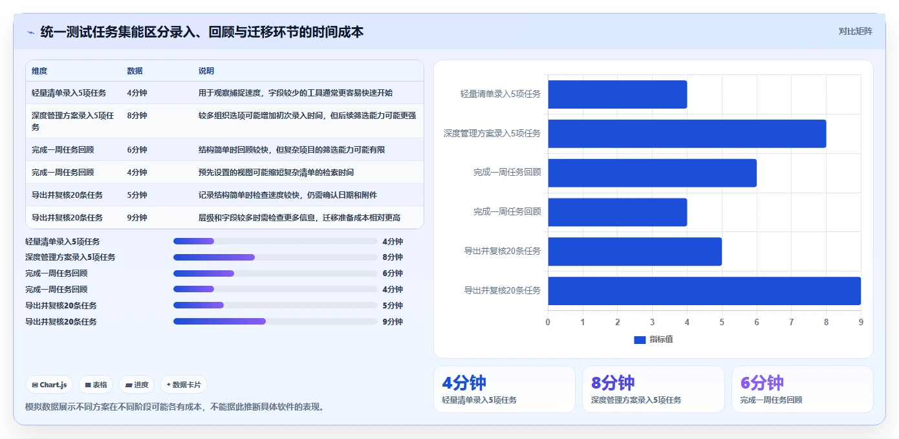The height and width of the screenshot is (439, 899).
Task: Click the 完成一周任务回顾 chart bar reaching 4
Action: (617, 212)
